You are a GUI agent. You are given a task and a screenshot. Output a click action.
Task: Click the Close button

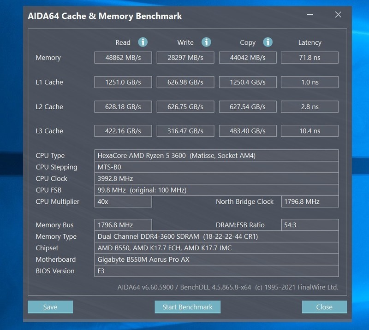tap(324, 307)
